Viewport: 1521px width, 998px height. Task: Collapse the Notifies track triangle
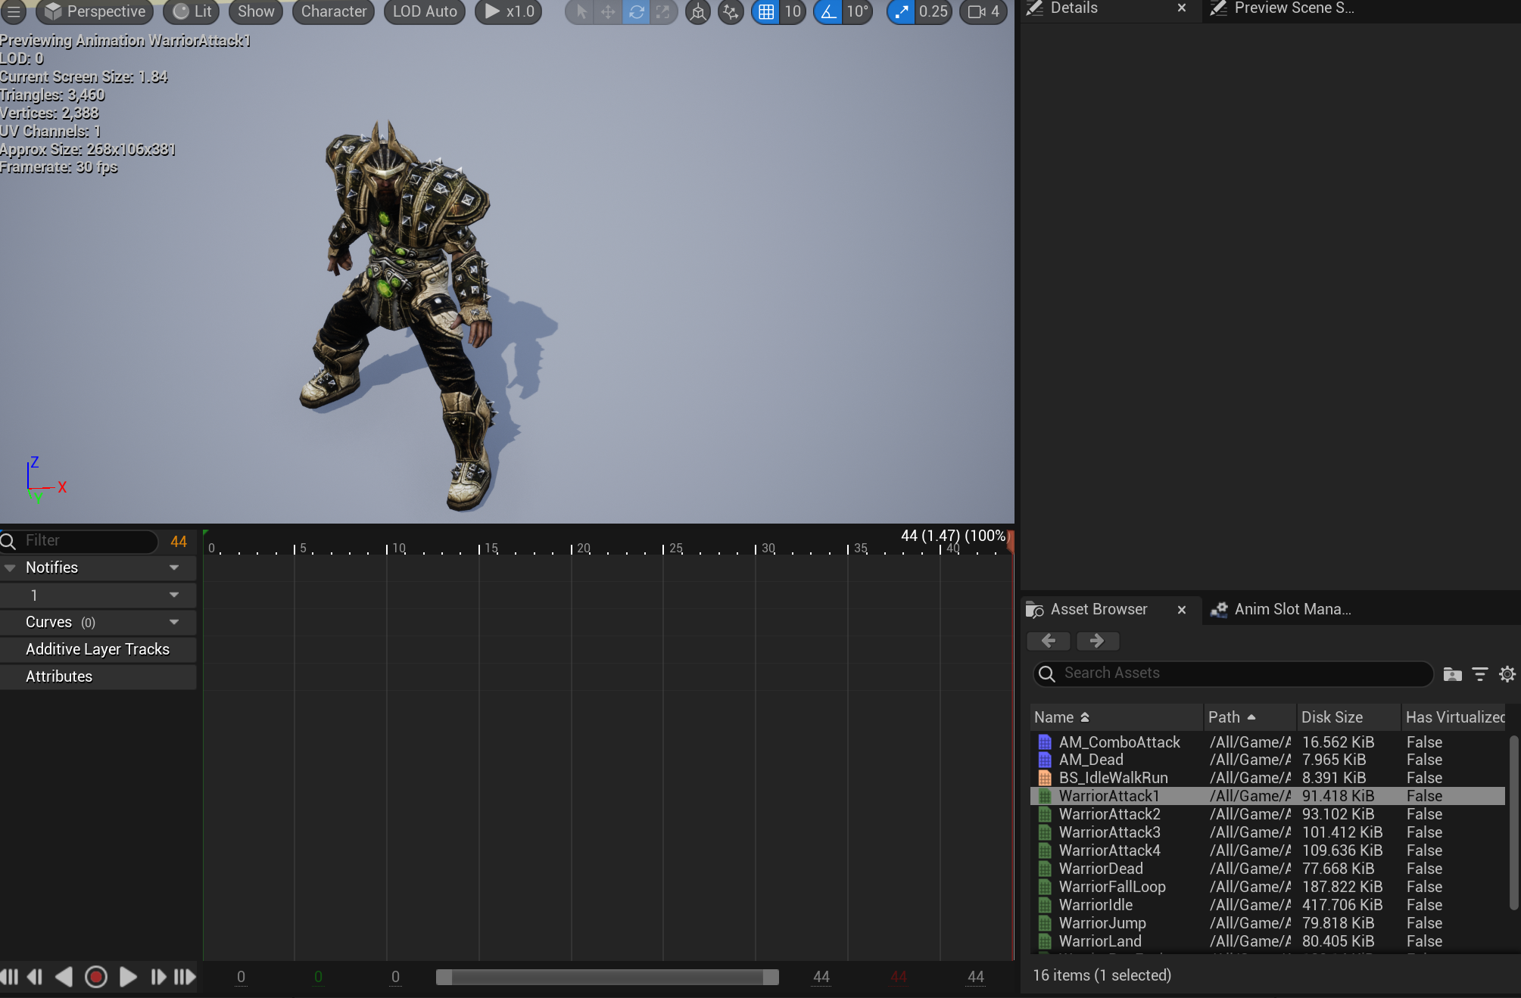(x=10, y=568)
